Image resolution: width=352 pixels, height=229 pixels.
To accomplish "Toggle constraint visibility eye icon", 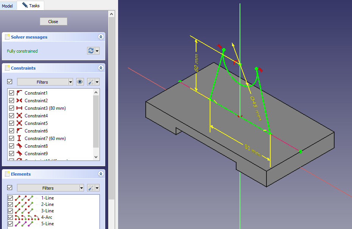I will point(80,82).
